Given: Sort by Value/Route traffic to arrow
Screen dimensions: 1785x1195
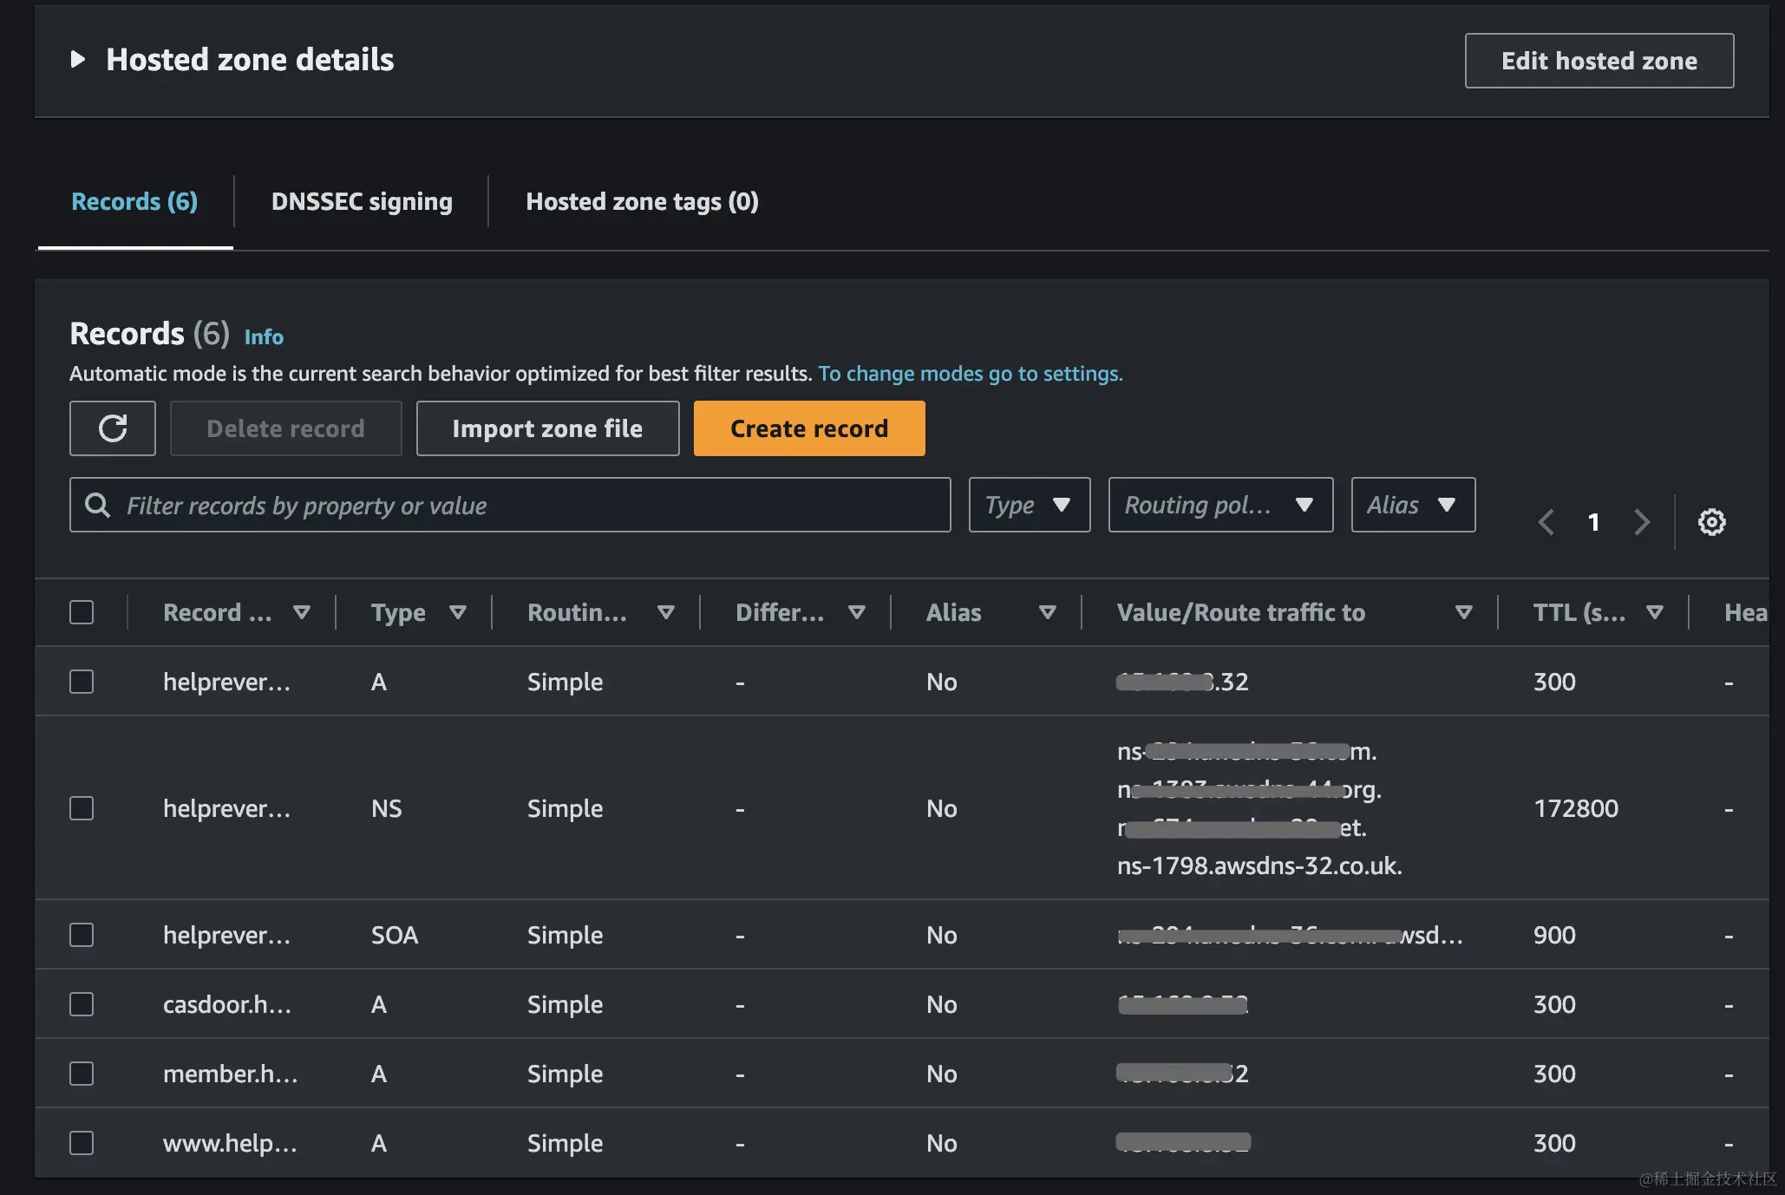Looking at the screenshot, I should pos(1464,612).
